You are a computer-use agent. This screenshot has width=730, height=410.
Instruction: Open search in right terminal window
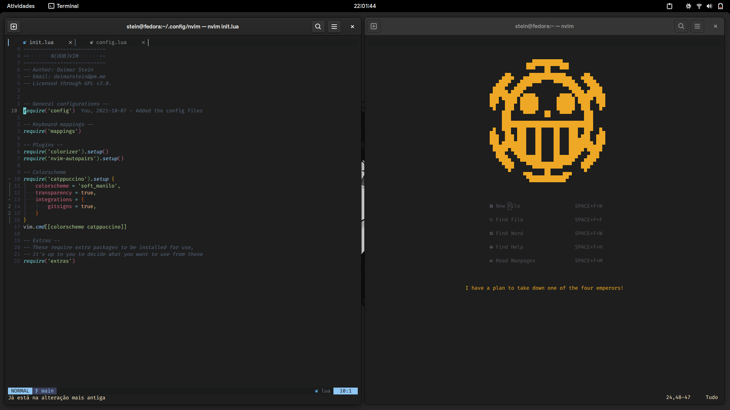tap(681, 26)
